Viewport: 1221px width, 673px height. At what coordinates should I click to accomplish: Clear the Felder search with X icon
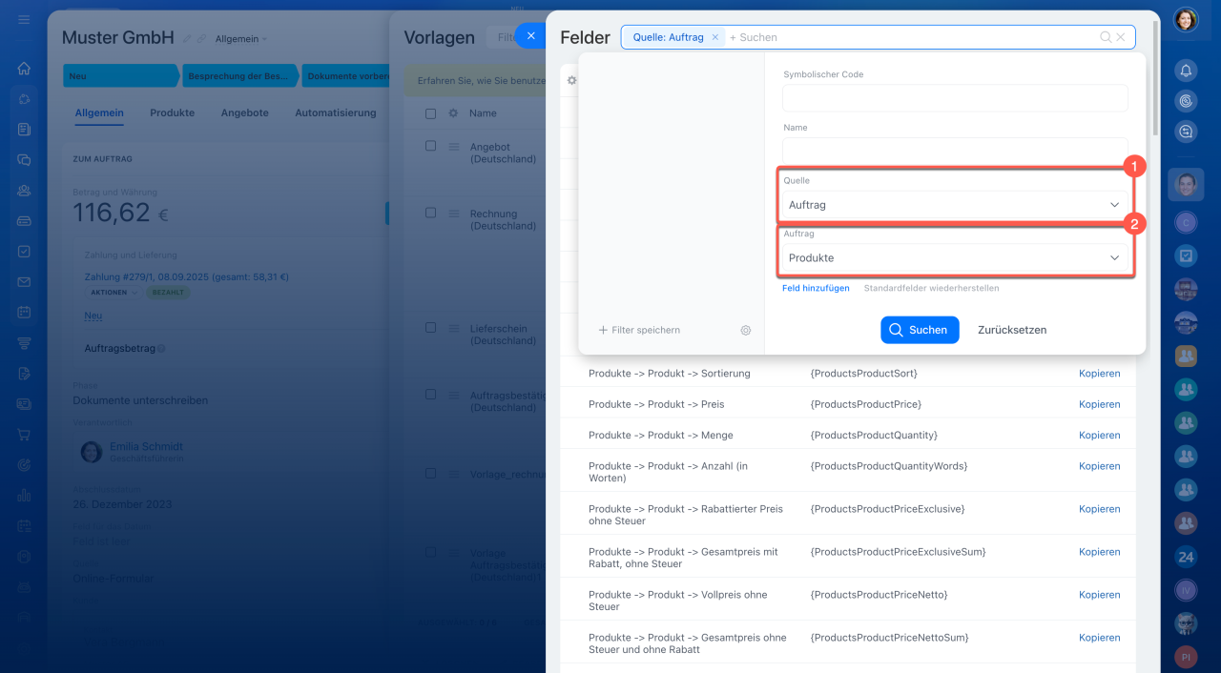1121,37
